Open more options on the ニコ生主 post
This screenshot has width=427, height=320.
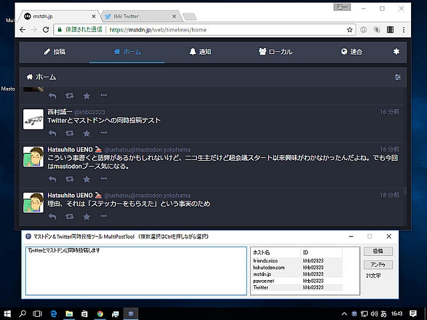point(104,179)
